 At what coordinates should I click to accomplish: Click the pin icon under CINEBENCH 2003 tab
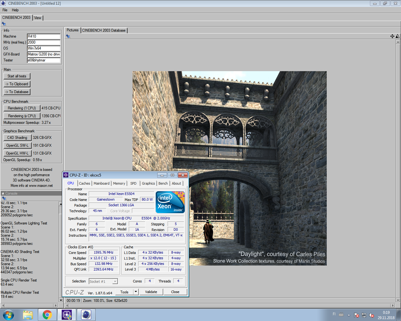tap(4, 24)
